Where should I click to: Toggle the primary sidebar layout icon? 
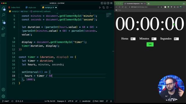coord(102,3)
